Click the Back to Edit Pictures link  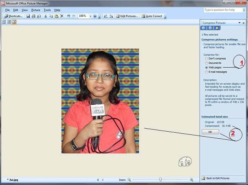click(x=218, y=178)
